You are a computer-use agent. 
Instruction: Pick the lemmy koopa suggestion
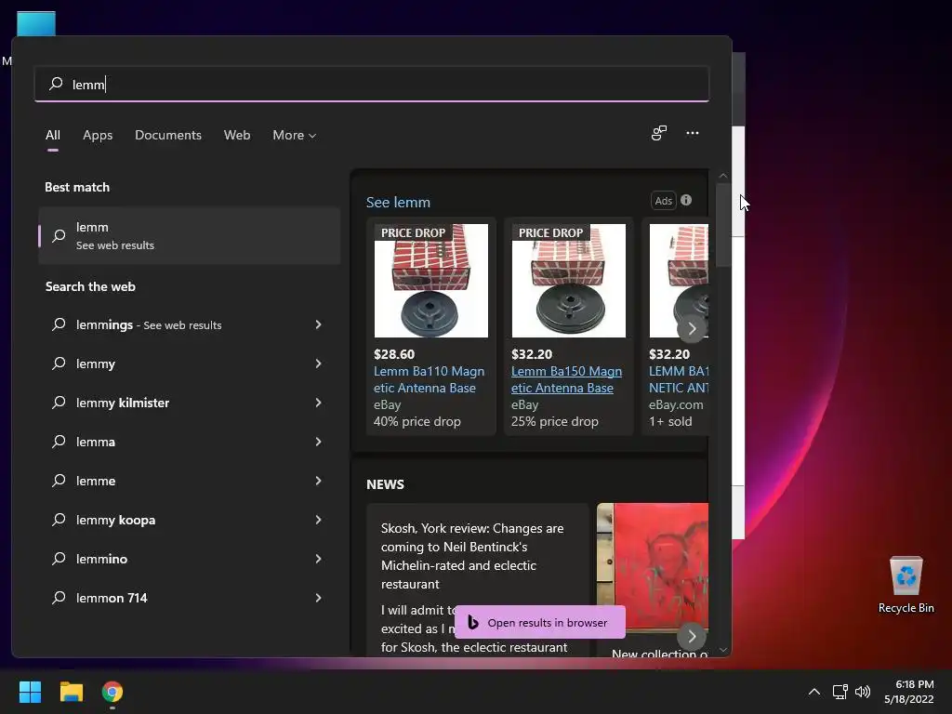tap(176, 520)
